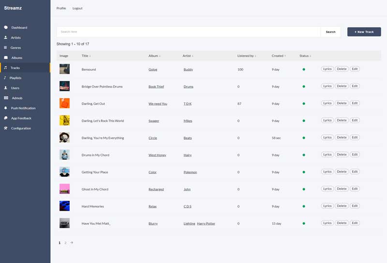Screen dimensions: 387x263
Task: Click the Push Notification bell icon
Action: 5,108
